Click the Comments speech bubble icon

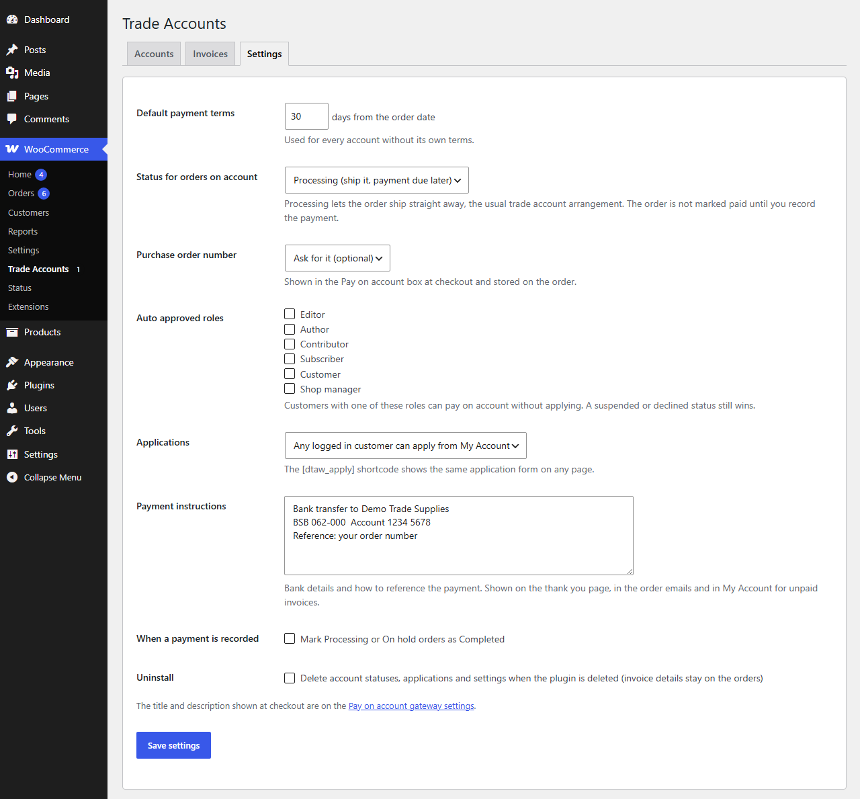pyautogui.click(x=12, y=119)
